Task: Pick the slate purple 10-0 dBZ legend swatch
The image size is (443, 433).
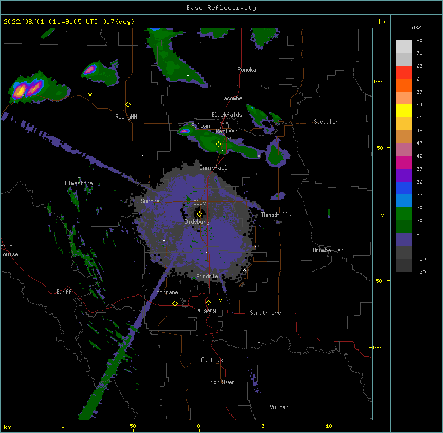Action: tap(404, 240)
